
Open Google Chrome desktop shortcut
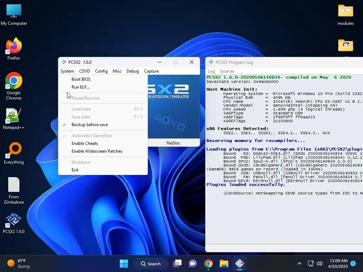point(14,86)
